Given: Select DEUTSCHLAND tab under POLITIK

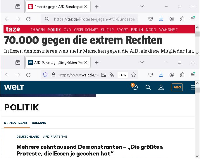Looking at the screenshot, I should [x=15, y=123].
